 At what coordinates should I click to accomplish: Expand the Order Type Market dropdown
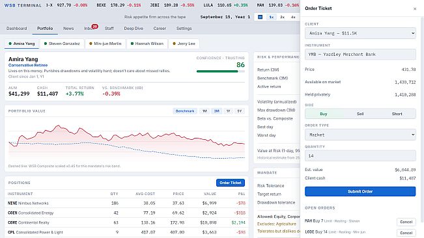[x=360, y=135]
